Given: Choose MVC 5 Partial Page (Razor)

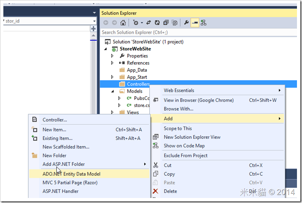Looking at the screenshot, I should coord(89,182).
